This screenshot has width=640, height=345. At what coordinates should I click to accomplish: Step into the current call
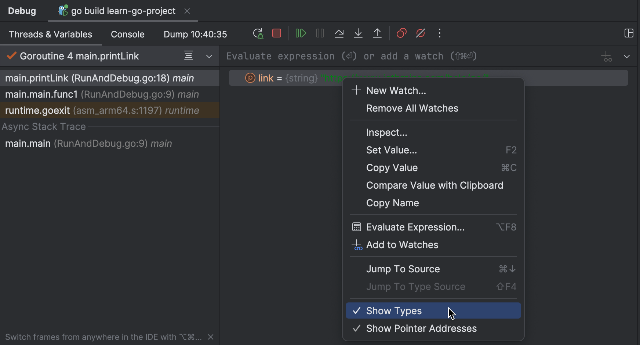pos(358,33)
